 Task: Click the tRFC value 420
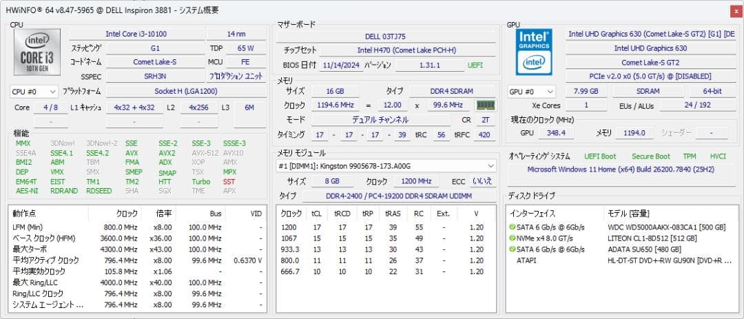coord(484,135)
